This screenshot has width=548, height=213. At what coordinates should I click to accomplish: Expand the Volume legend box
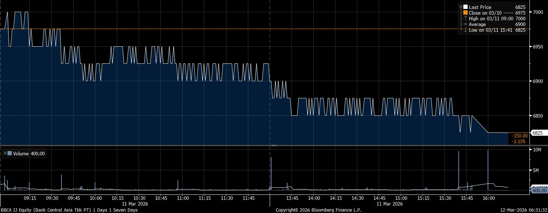[5, 154]
